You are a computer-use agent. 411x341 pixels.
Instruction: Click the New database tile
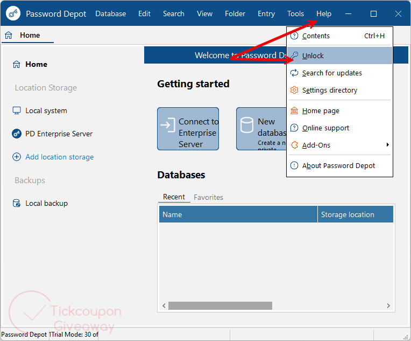[261, 129]
